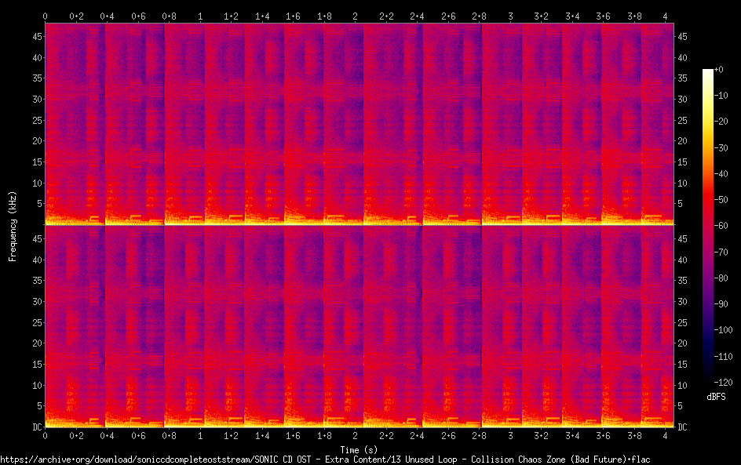This screenshot has width=741, height=465.
Task: Click the archive.org source URL at the bottom
Action: 325,459
